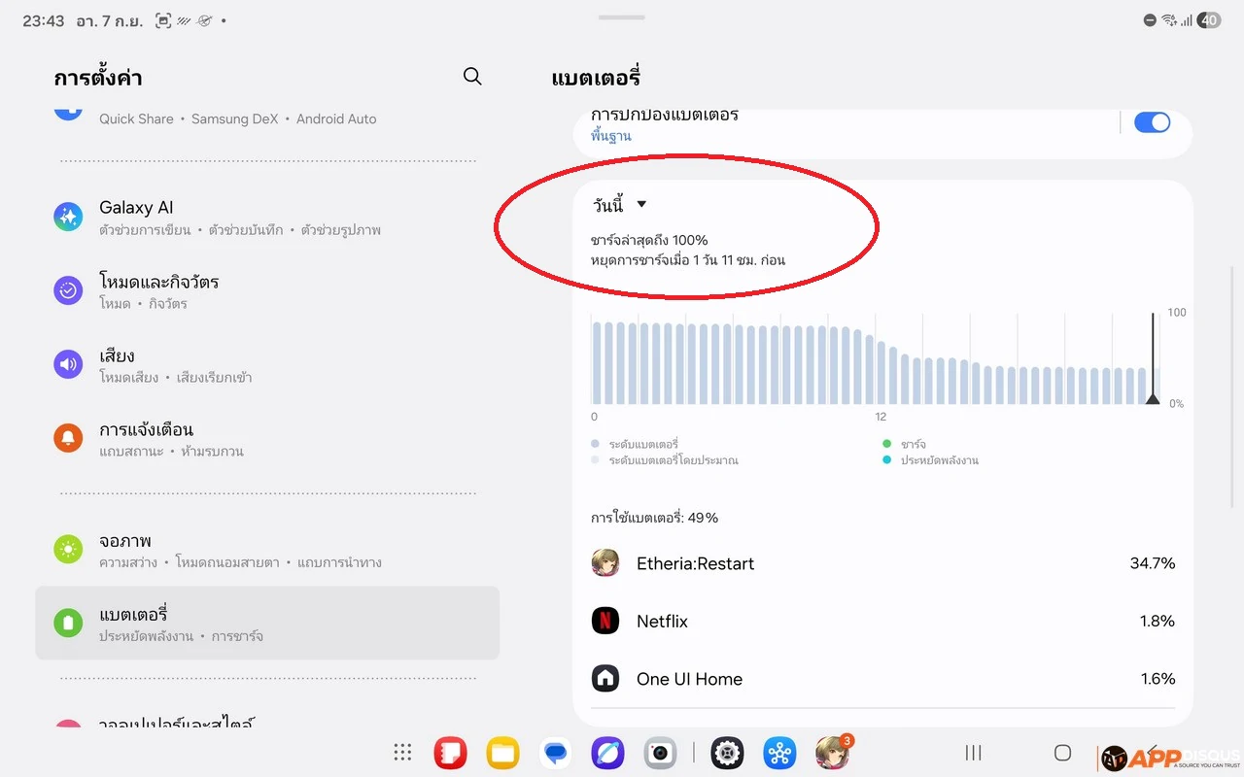Viewport: 1244px width, 777px height.
Task: View Netflix battery usage details
Action: (882, 621)
